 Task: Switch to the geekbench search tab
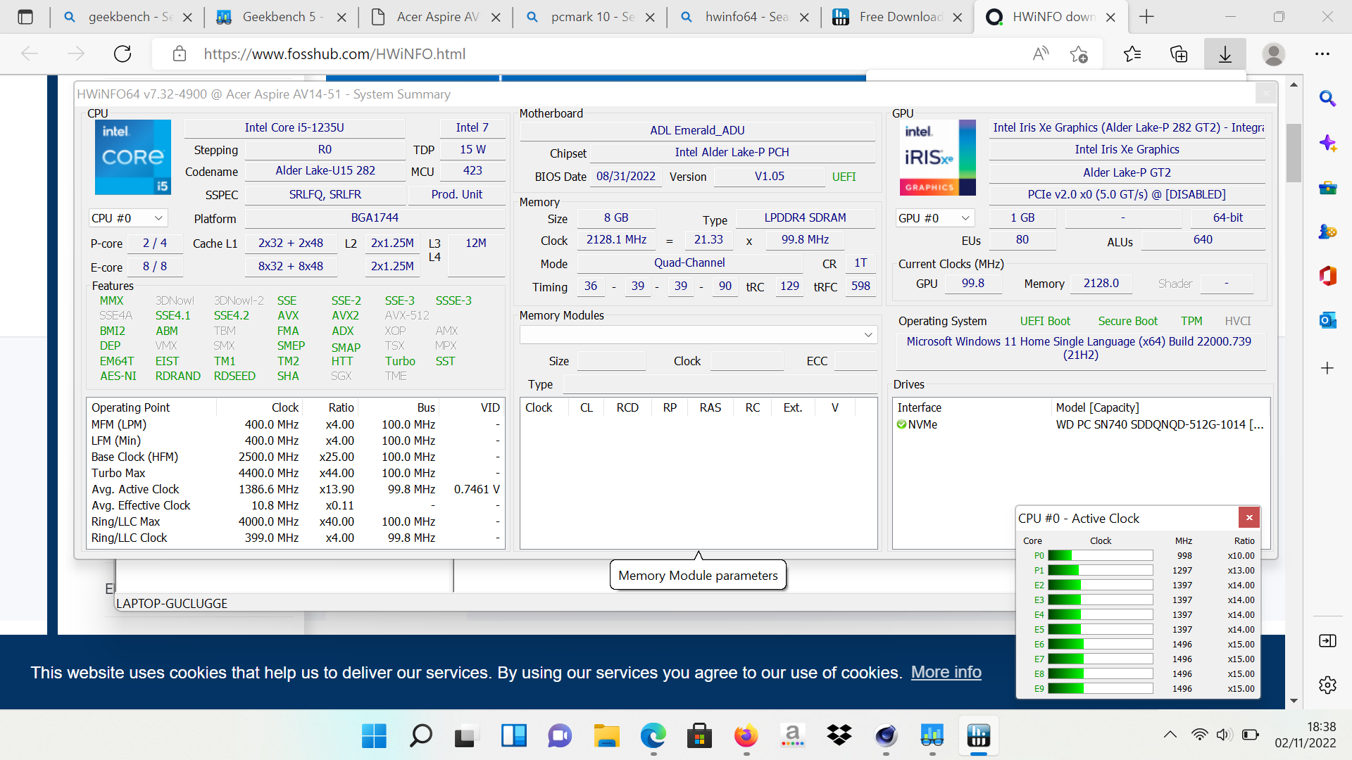pyautogui.click(x=127, y=17)
